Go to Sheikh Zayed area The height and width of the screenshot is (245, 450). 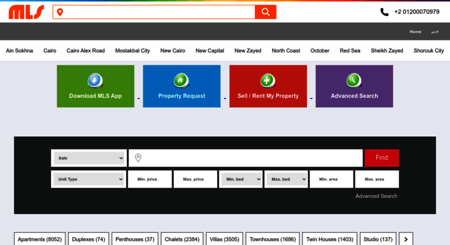(387, 51)
